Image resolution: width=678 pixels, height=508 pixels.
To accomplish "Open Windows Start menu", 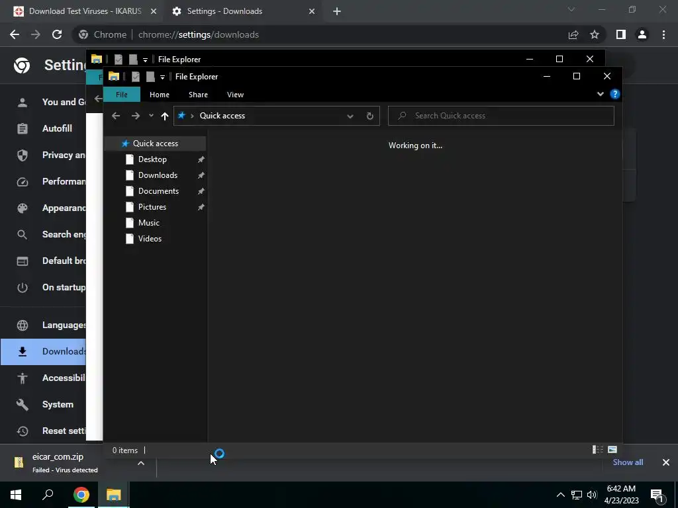I will (16, 495).
